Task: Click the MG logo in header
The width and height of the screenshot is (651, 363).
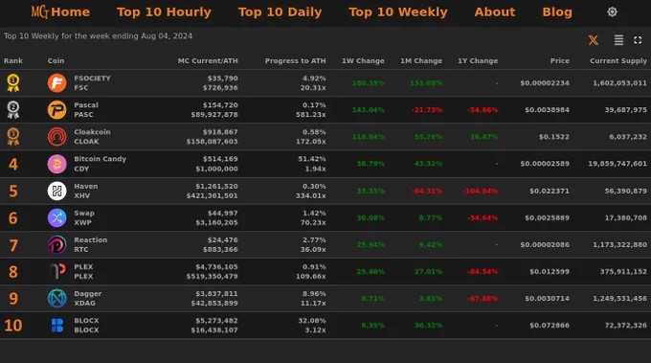Action: (x=39, y=12)
